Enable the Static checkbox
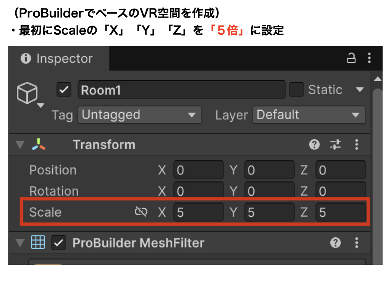The width and height of the screenshot is (391, 293). [x=296, y=90]
